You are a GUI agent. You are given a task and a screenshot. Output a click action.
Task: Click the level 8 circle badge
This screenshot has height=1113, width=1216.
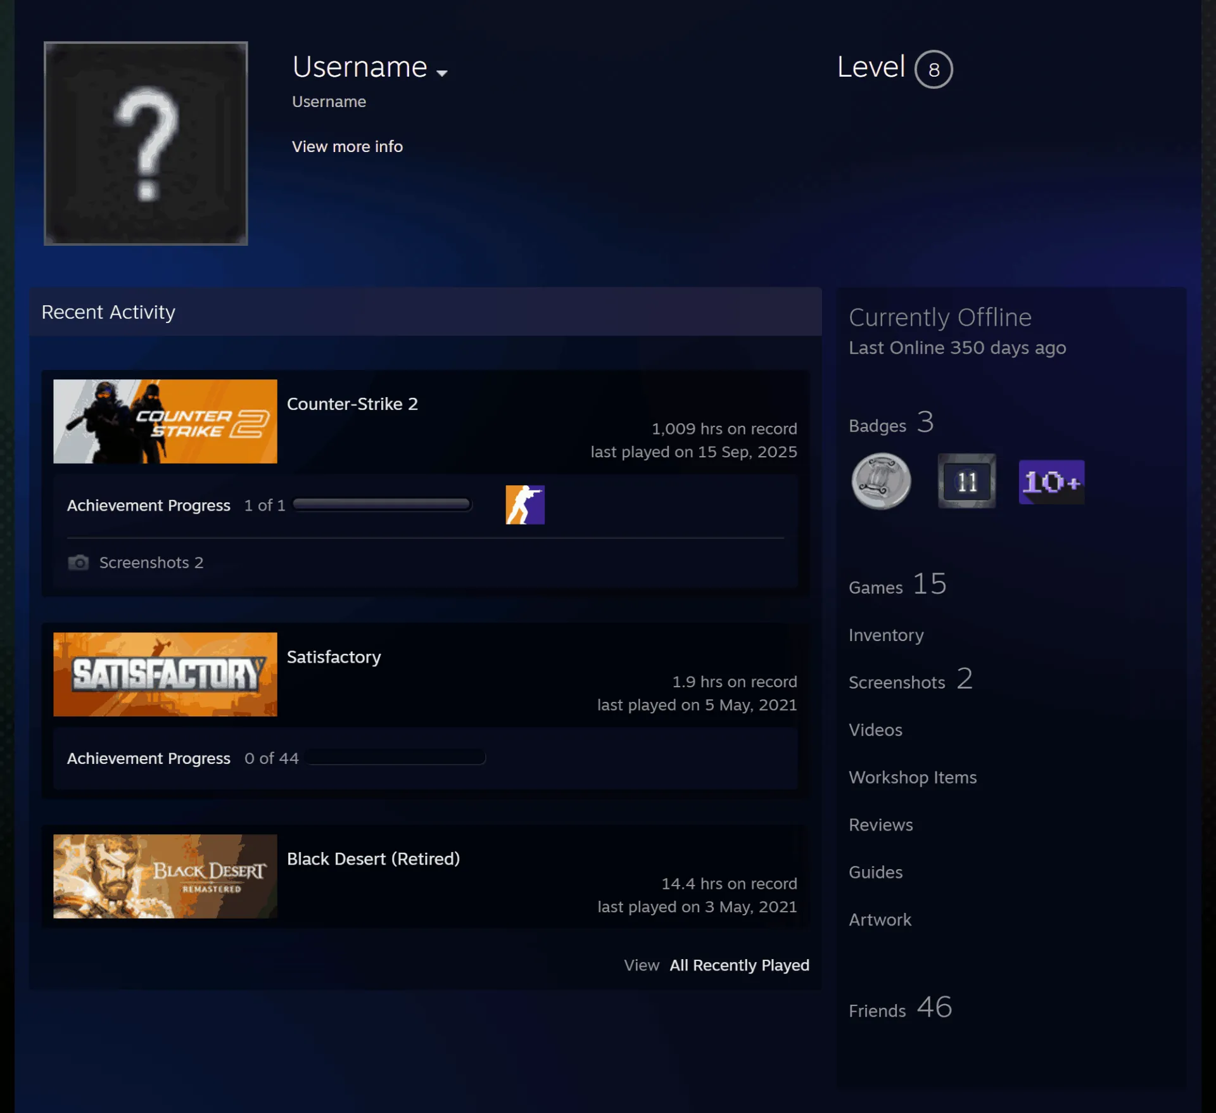(934, 69)
